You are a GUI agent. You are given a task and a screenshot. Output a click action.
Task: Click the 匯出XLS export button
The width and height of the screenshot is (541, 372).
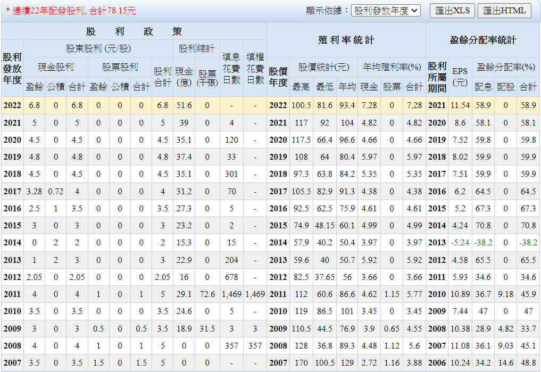click(452, 11)
